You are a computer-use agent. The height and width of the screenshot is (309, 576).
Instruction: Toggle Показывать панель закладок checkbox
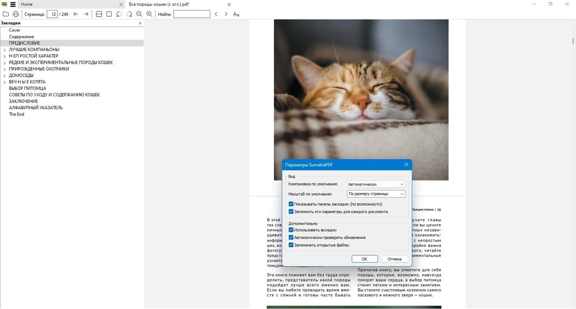point(291,204)
